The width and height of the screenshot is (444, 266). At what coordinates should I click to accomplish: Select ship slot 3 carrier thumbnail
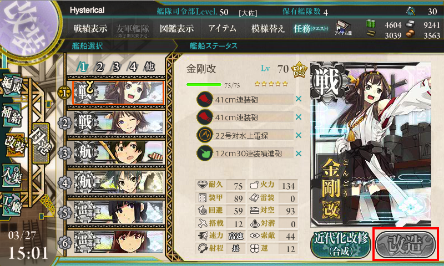[118, 152]
